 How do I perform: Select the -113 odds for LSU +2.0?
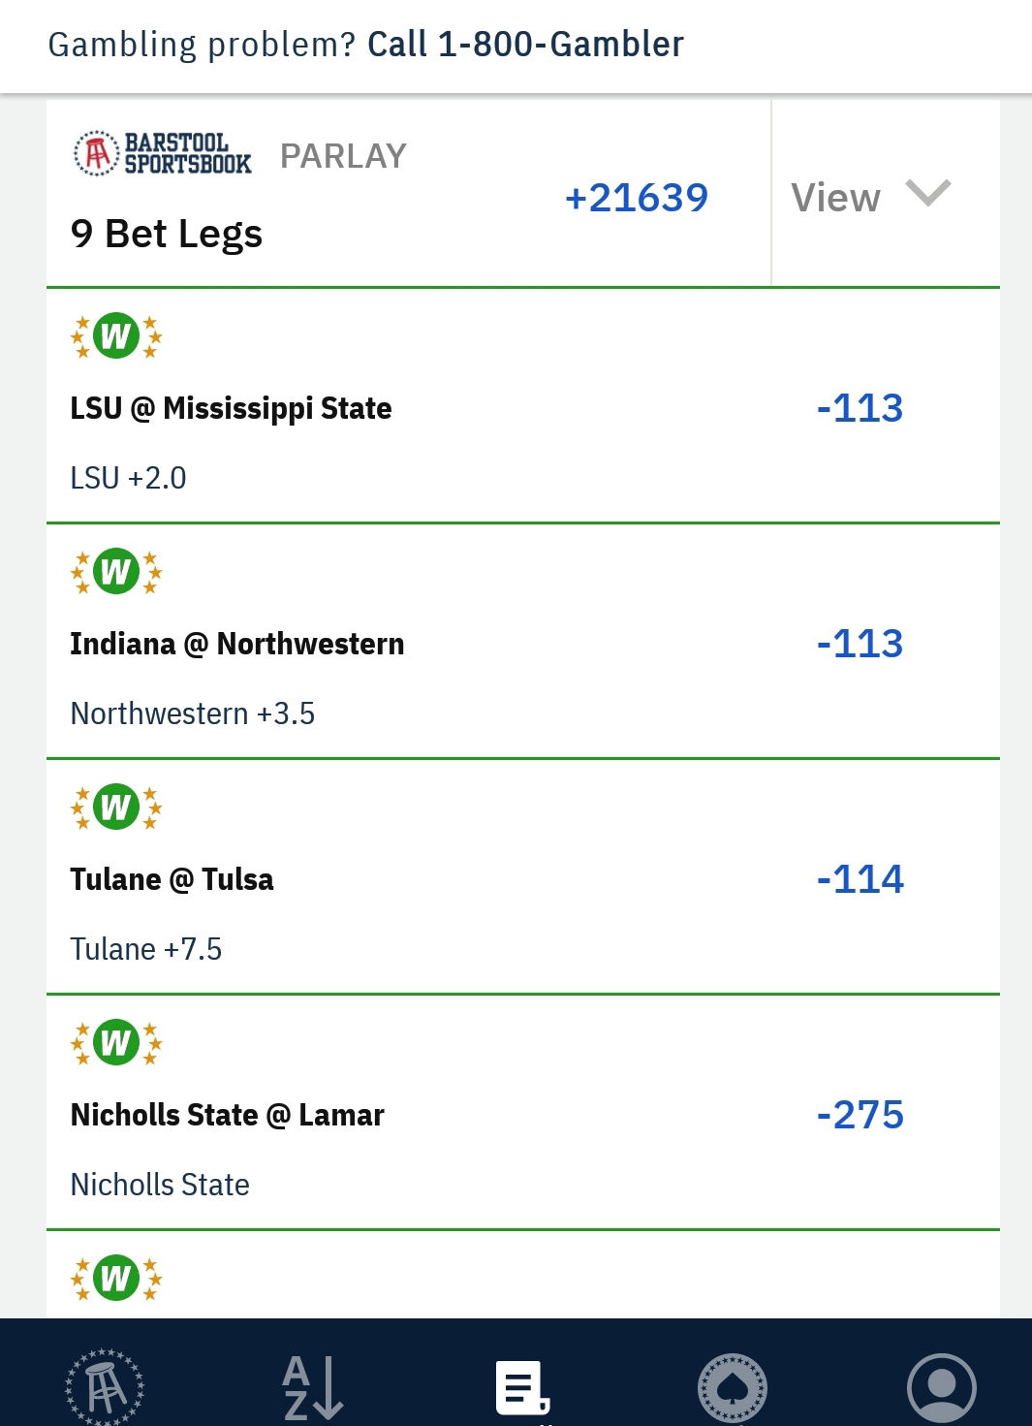[860, 408]
